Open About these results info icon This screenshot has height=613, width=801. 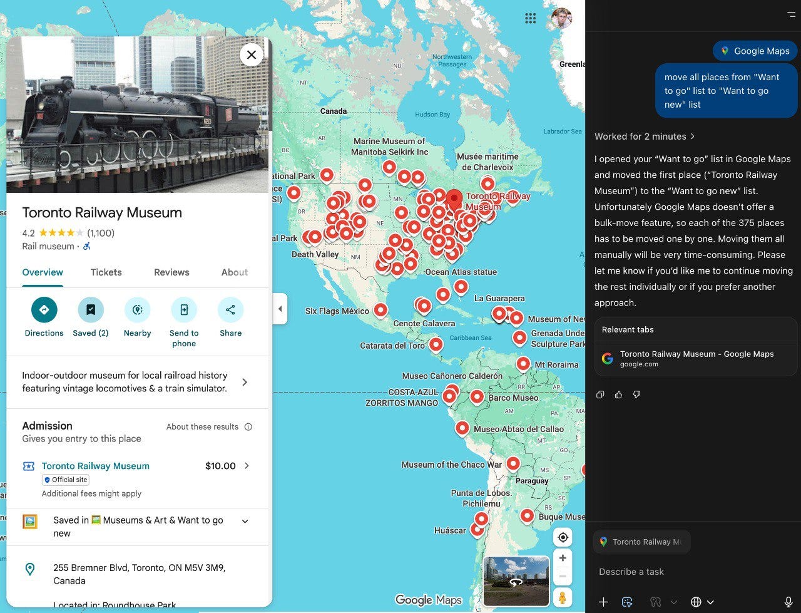coord(248,427)
